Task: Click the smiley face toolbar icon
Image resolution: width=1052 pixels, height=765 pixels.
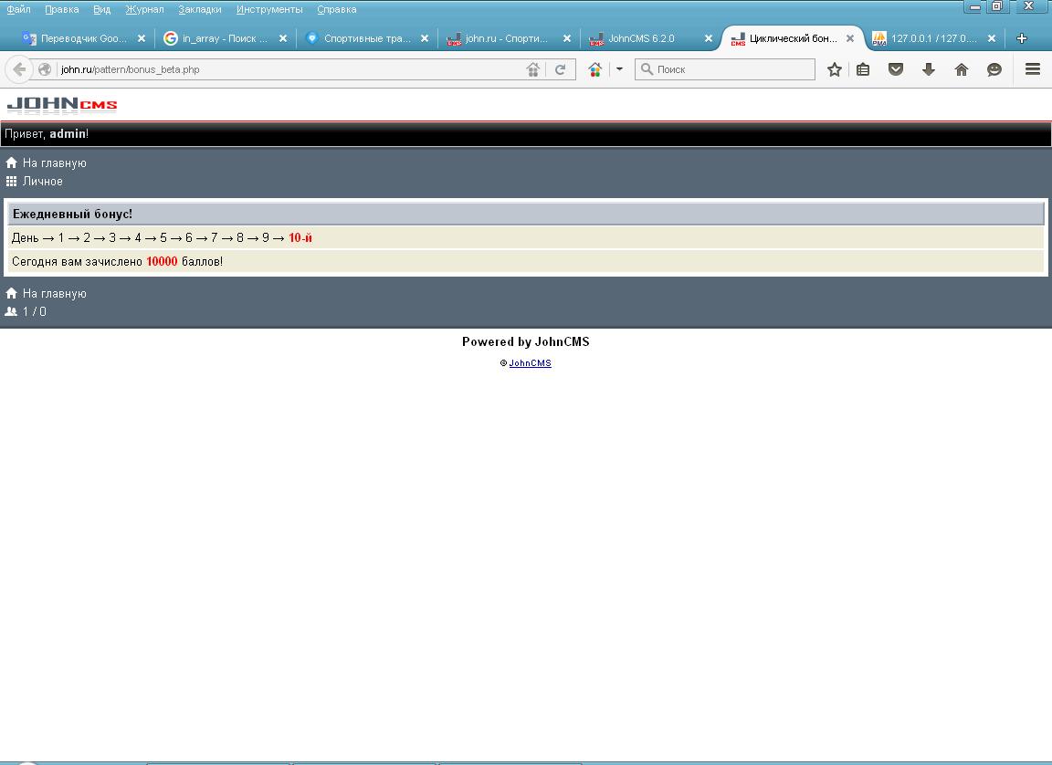Action: coord(994,69)
